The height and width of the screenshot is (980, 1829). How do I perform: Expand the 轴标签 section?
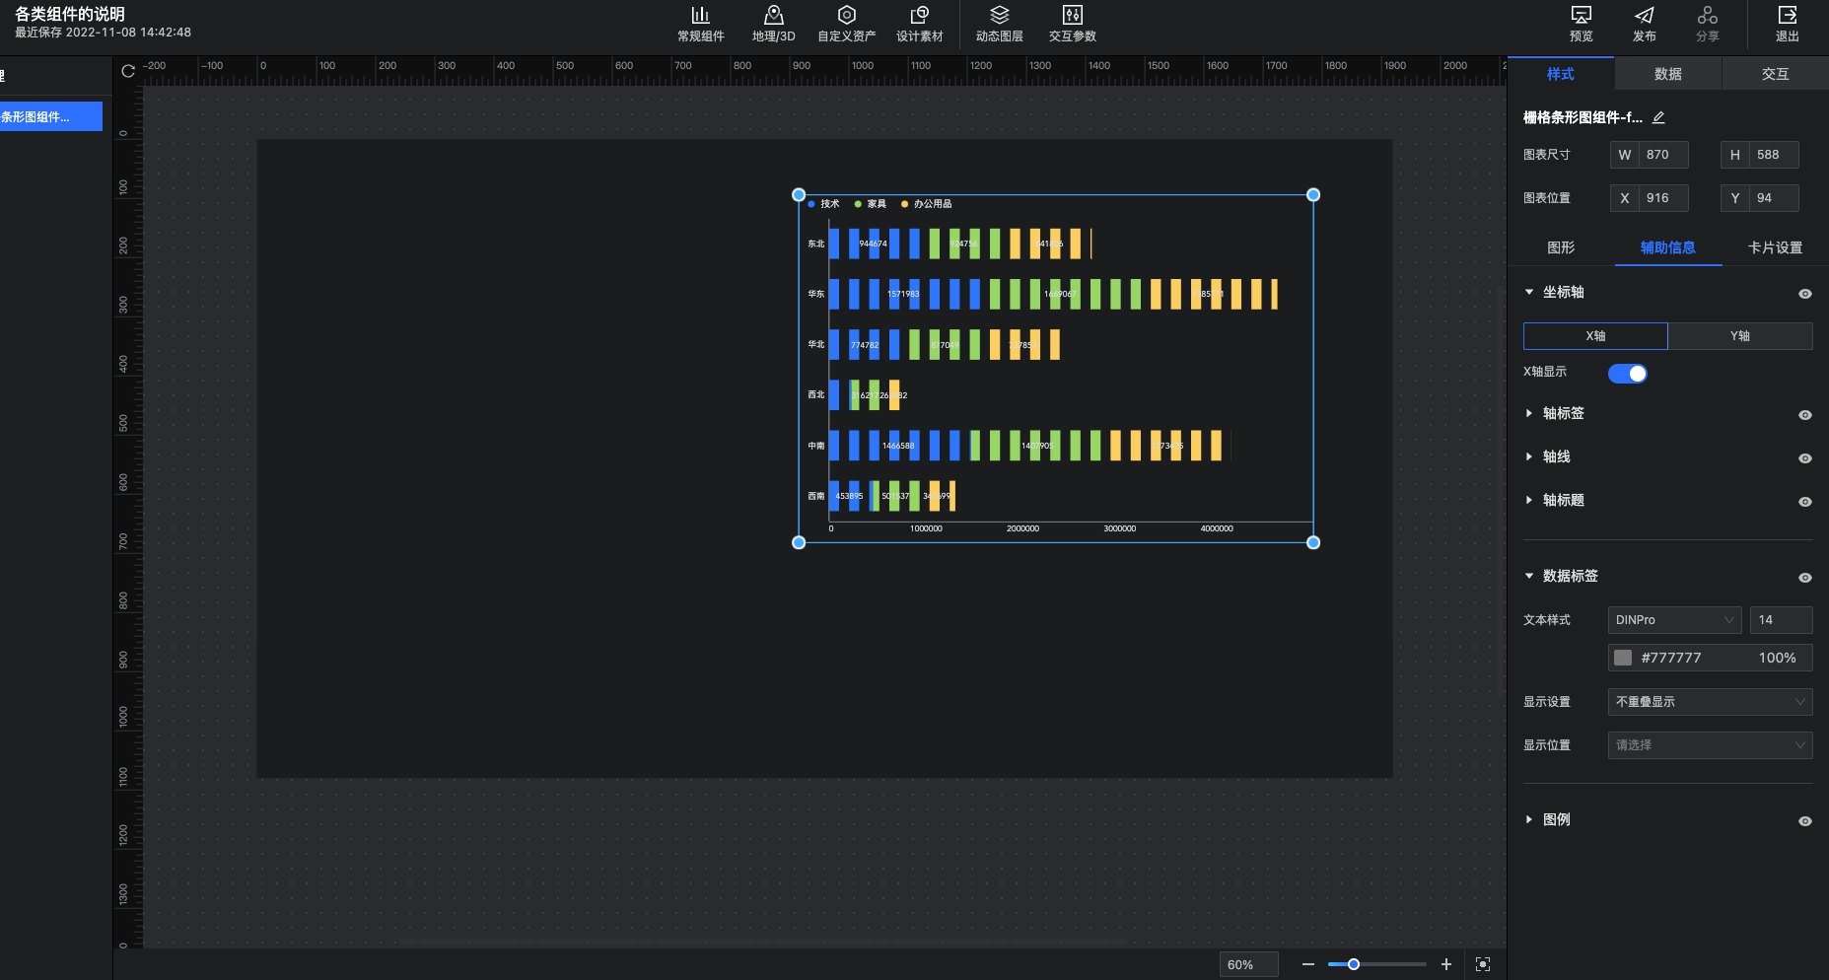click(x=1529, y=413)
